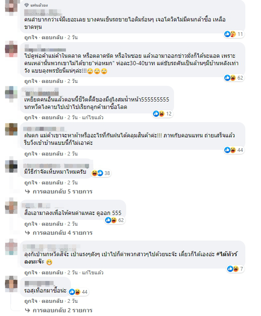View the 44 reactions on rain comment

pyautogui.click(x=234, y=150)
